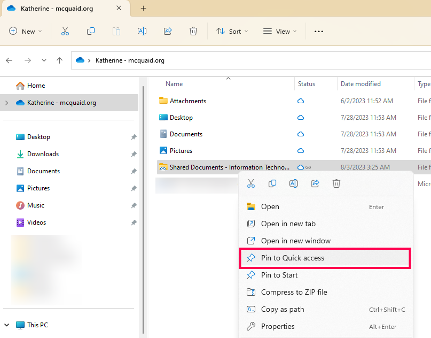This screenshot has height=338, width=431.
Task: Click the breadcrumb chevron after the cloud icon
Action: pos(89,60)
